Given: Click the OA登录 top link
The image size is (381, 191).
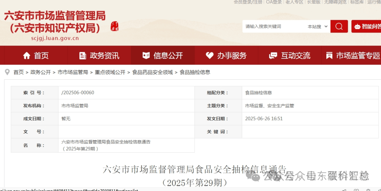Looking at the screenshot, I should pyautogui.click(x=274, y=2).
